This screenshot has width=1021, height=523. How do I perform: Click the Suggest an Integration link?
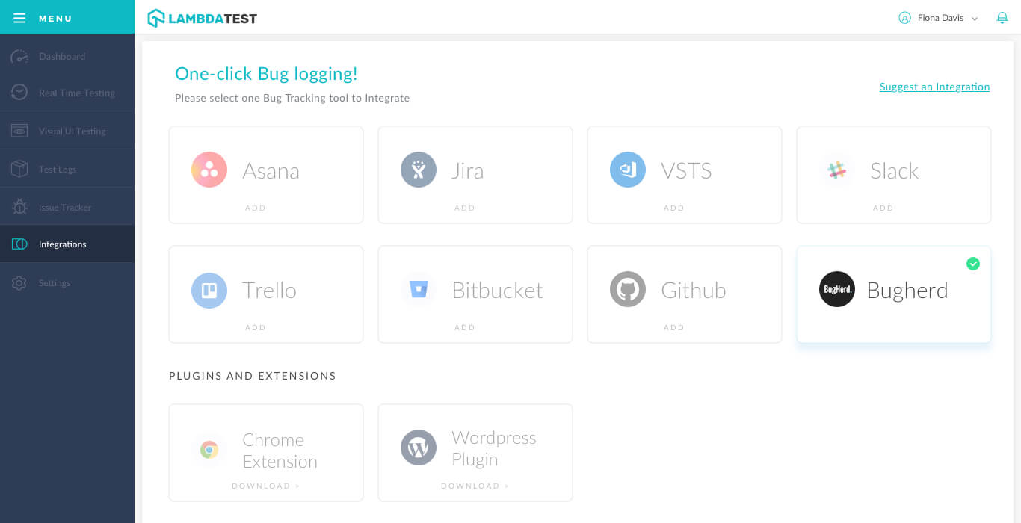click(x=934, y=87)
